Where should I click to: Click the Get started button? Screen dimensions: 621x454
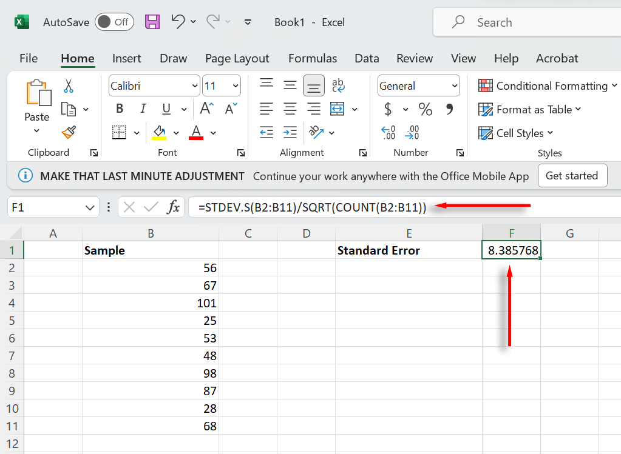572,176
